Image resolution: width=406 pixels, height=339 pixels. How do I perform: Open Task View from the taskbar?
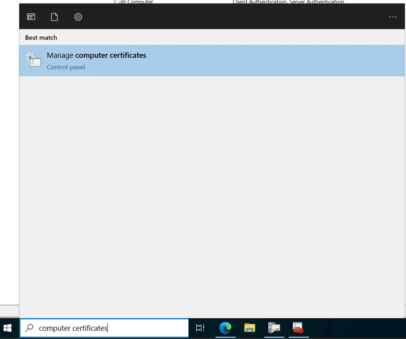tap(200, 328)
